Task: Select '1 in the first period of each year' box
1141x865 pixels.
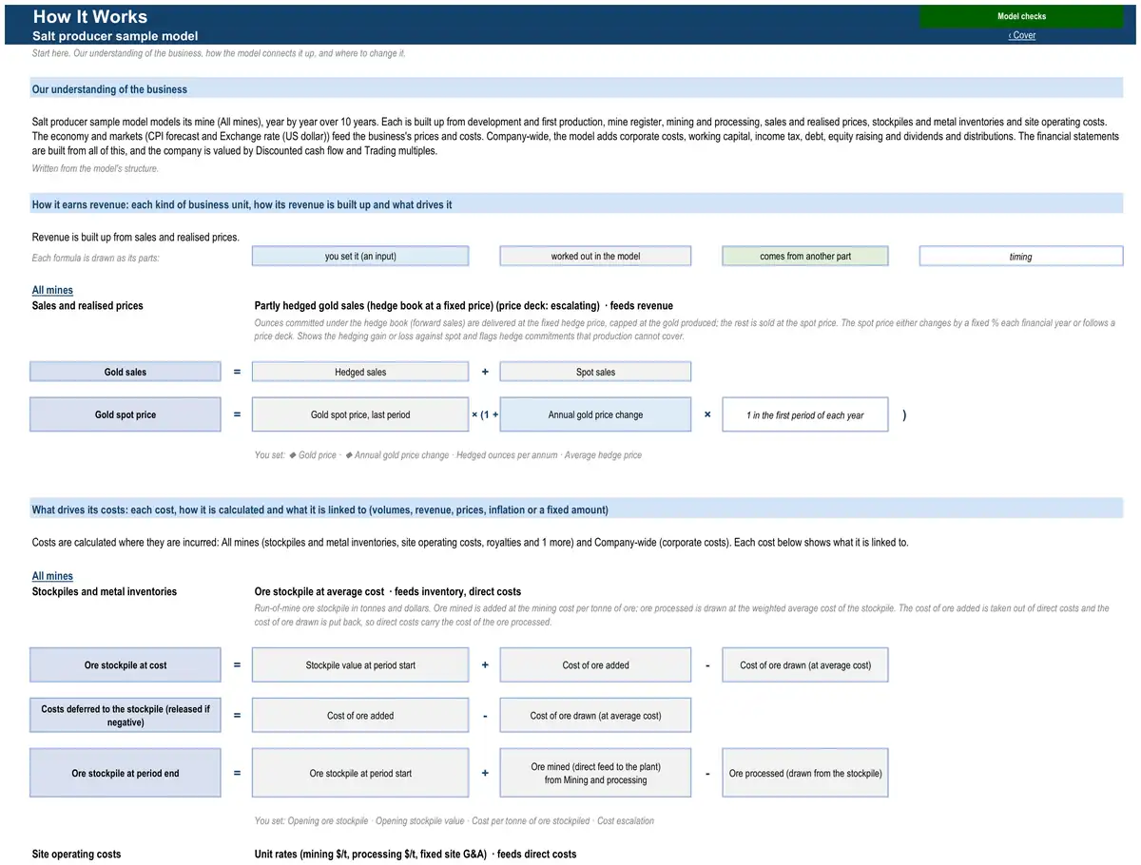Action: (805, 414)
